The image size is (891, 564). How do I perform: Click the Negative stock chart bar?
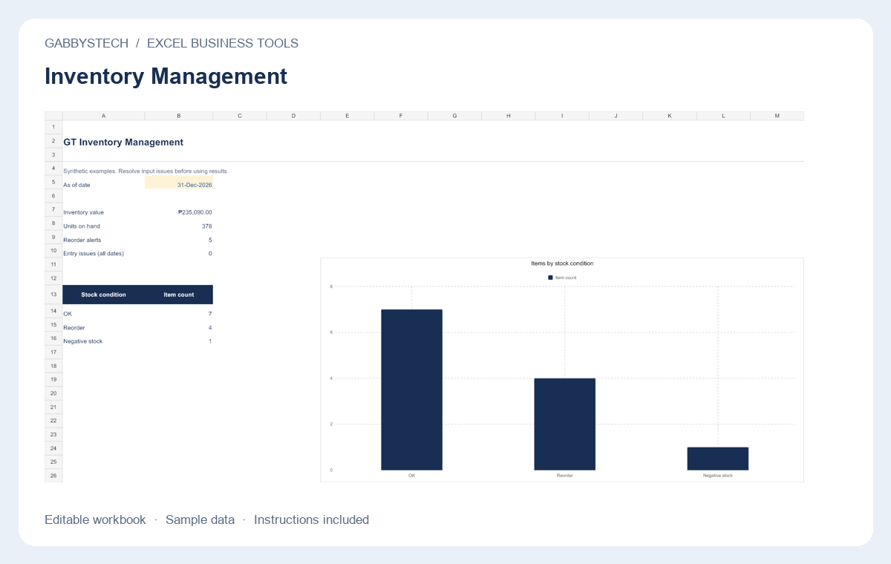point(718,459)
